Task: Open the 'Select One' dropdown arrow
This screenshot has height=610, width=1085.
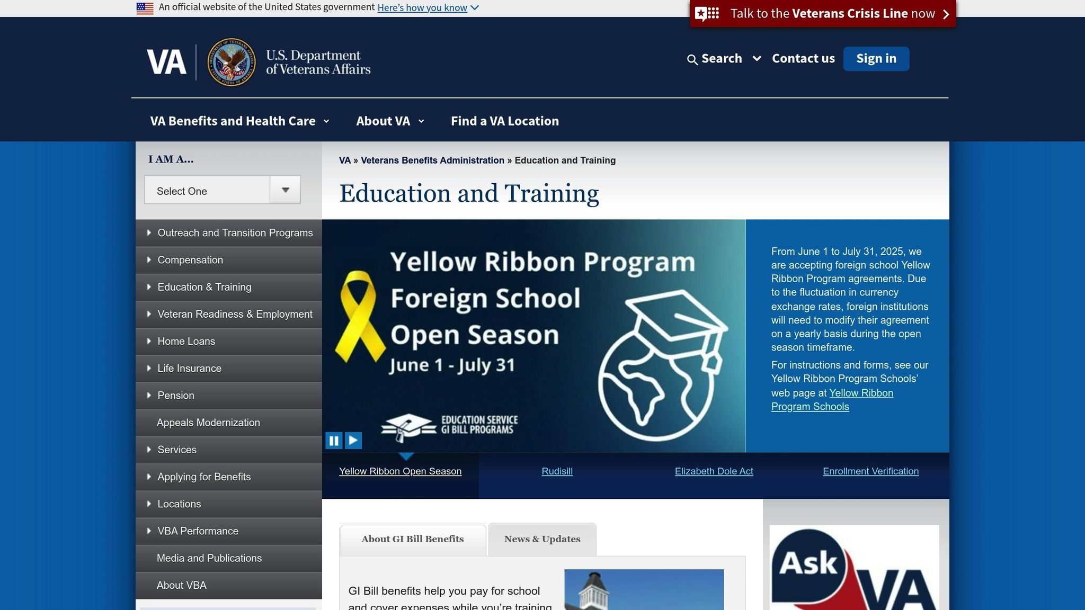Action: [285, 190]
